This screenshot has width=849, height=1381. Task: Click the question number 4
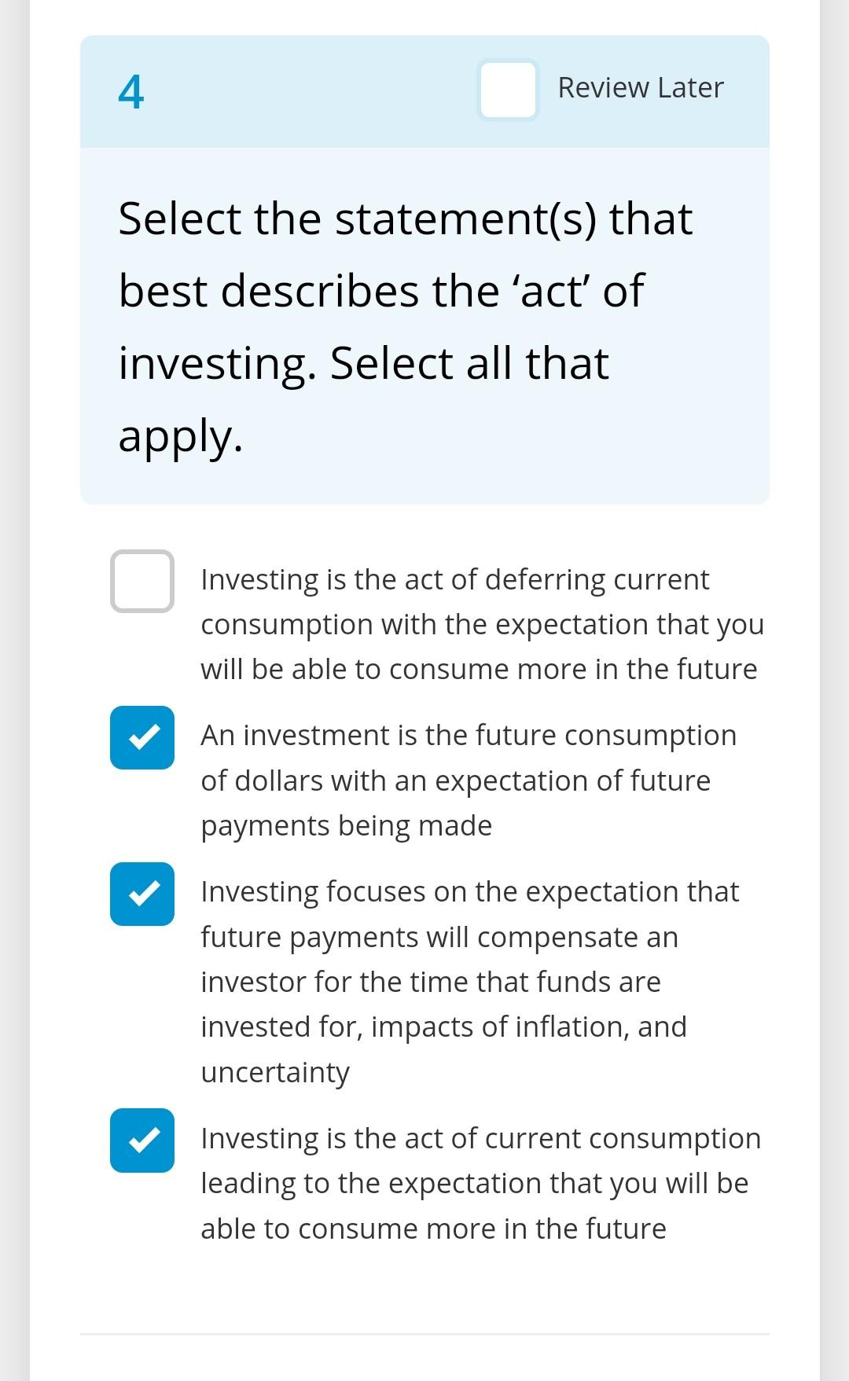click(x=131, y=92)
